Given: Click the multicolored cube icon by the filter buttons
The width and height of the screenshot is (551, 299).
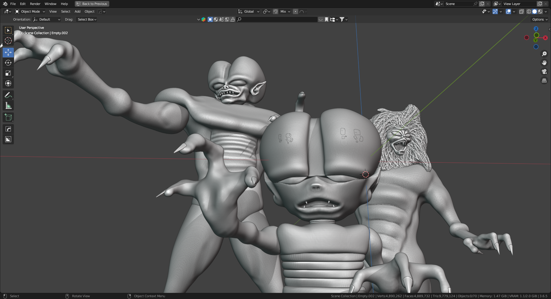Looking at the screenshot, I should [203, 19].
